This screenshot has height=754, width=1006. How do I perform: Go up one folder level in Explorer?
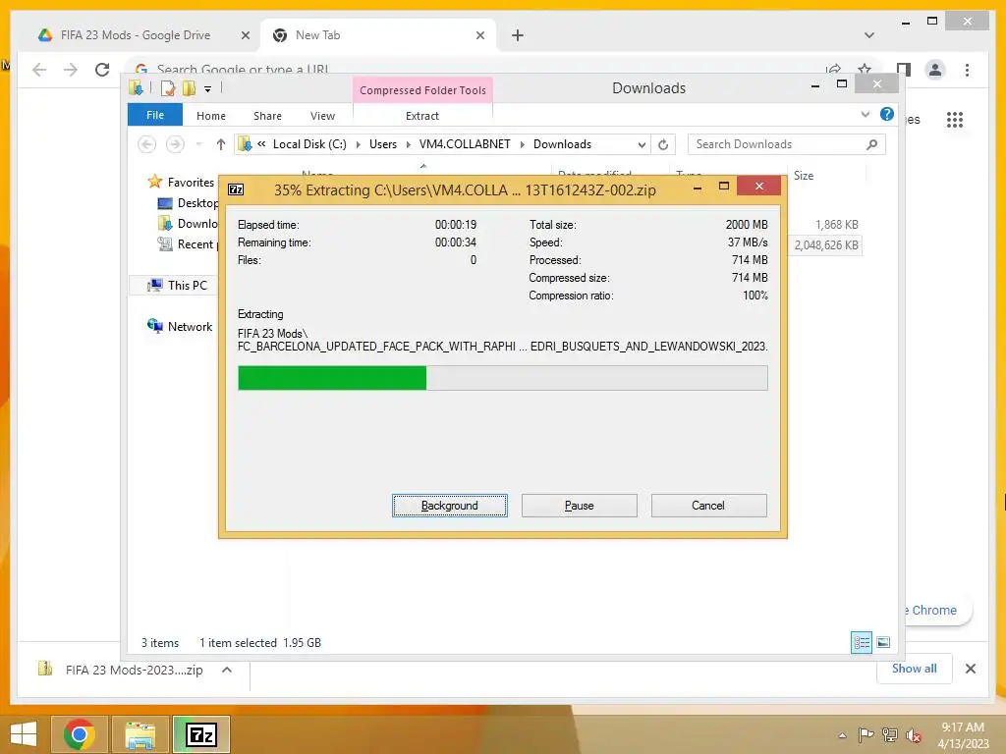pyautogui.click(x=221, y=144)
